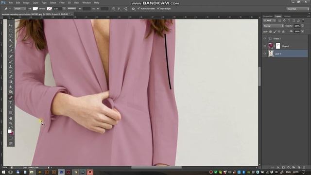Click Shape 1 layer mask thumbnail

[278, 46]
